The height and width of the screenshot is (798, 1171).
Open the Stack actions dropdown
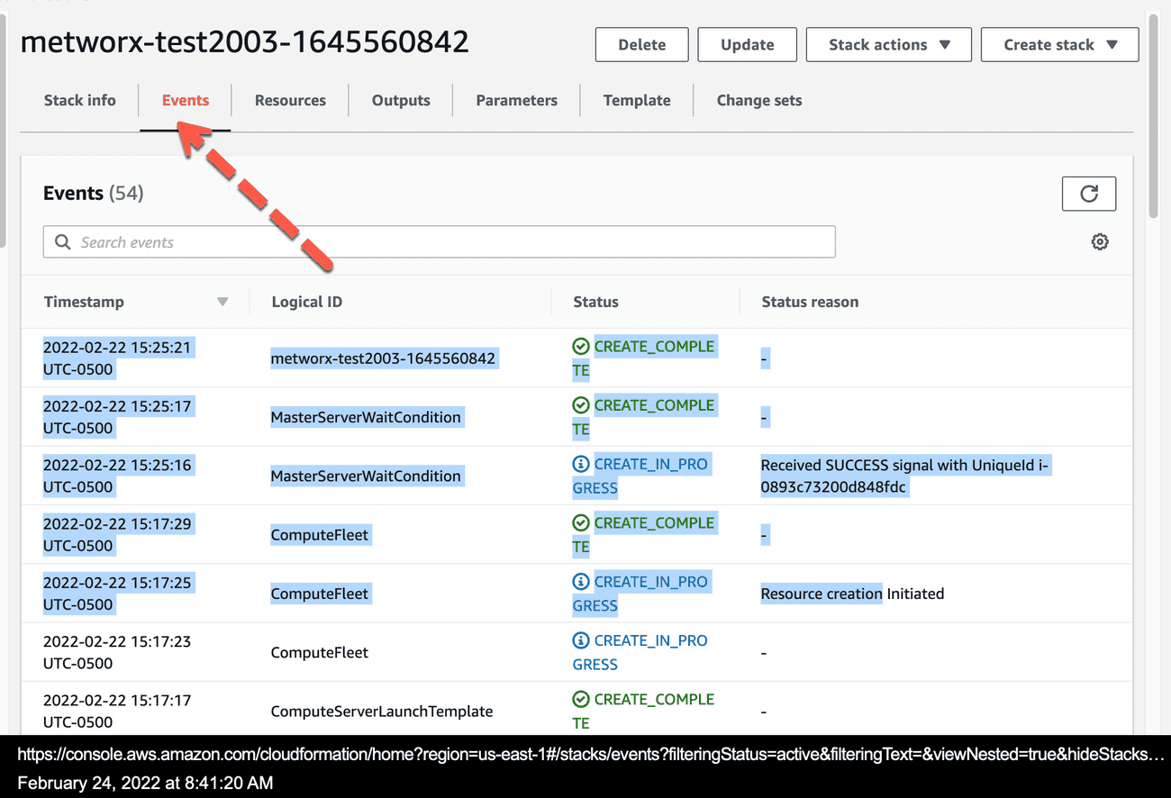pos(888,44)
